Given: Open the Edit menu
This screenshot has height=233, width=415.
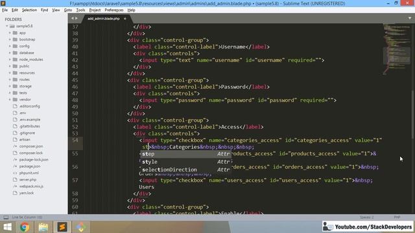Looking at the screenshot, I should (x=14, y=10).
